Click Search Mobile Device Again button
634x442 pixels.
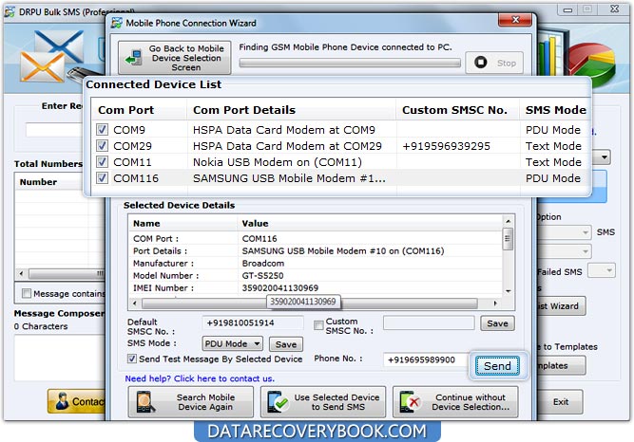click(x=191, y=402)
